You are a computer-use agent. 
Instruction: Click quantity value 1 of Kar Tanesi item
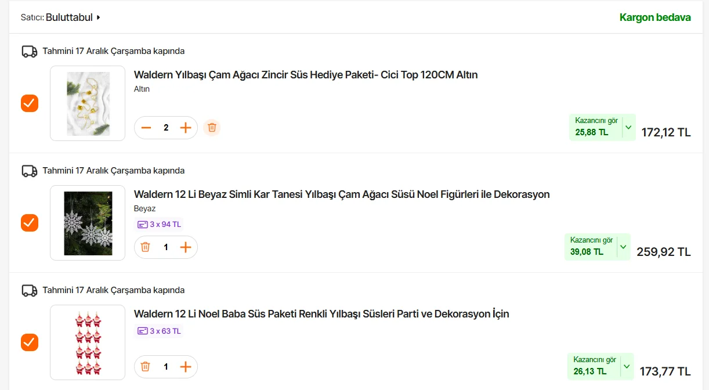tap(166, 247)
